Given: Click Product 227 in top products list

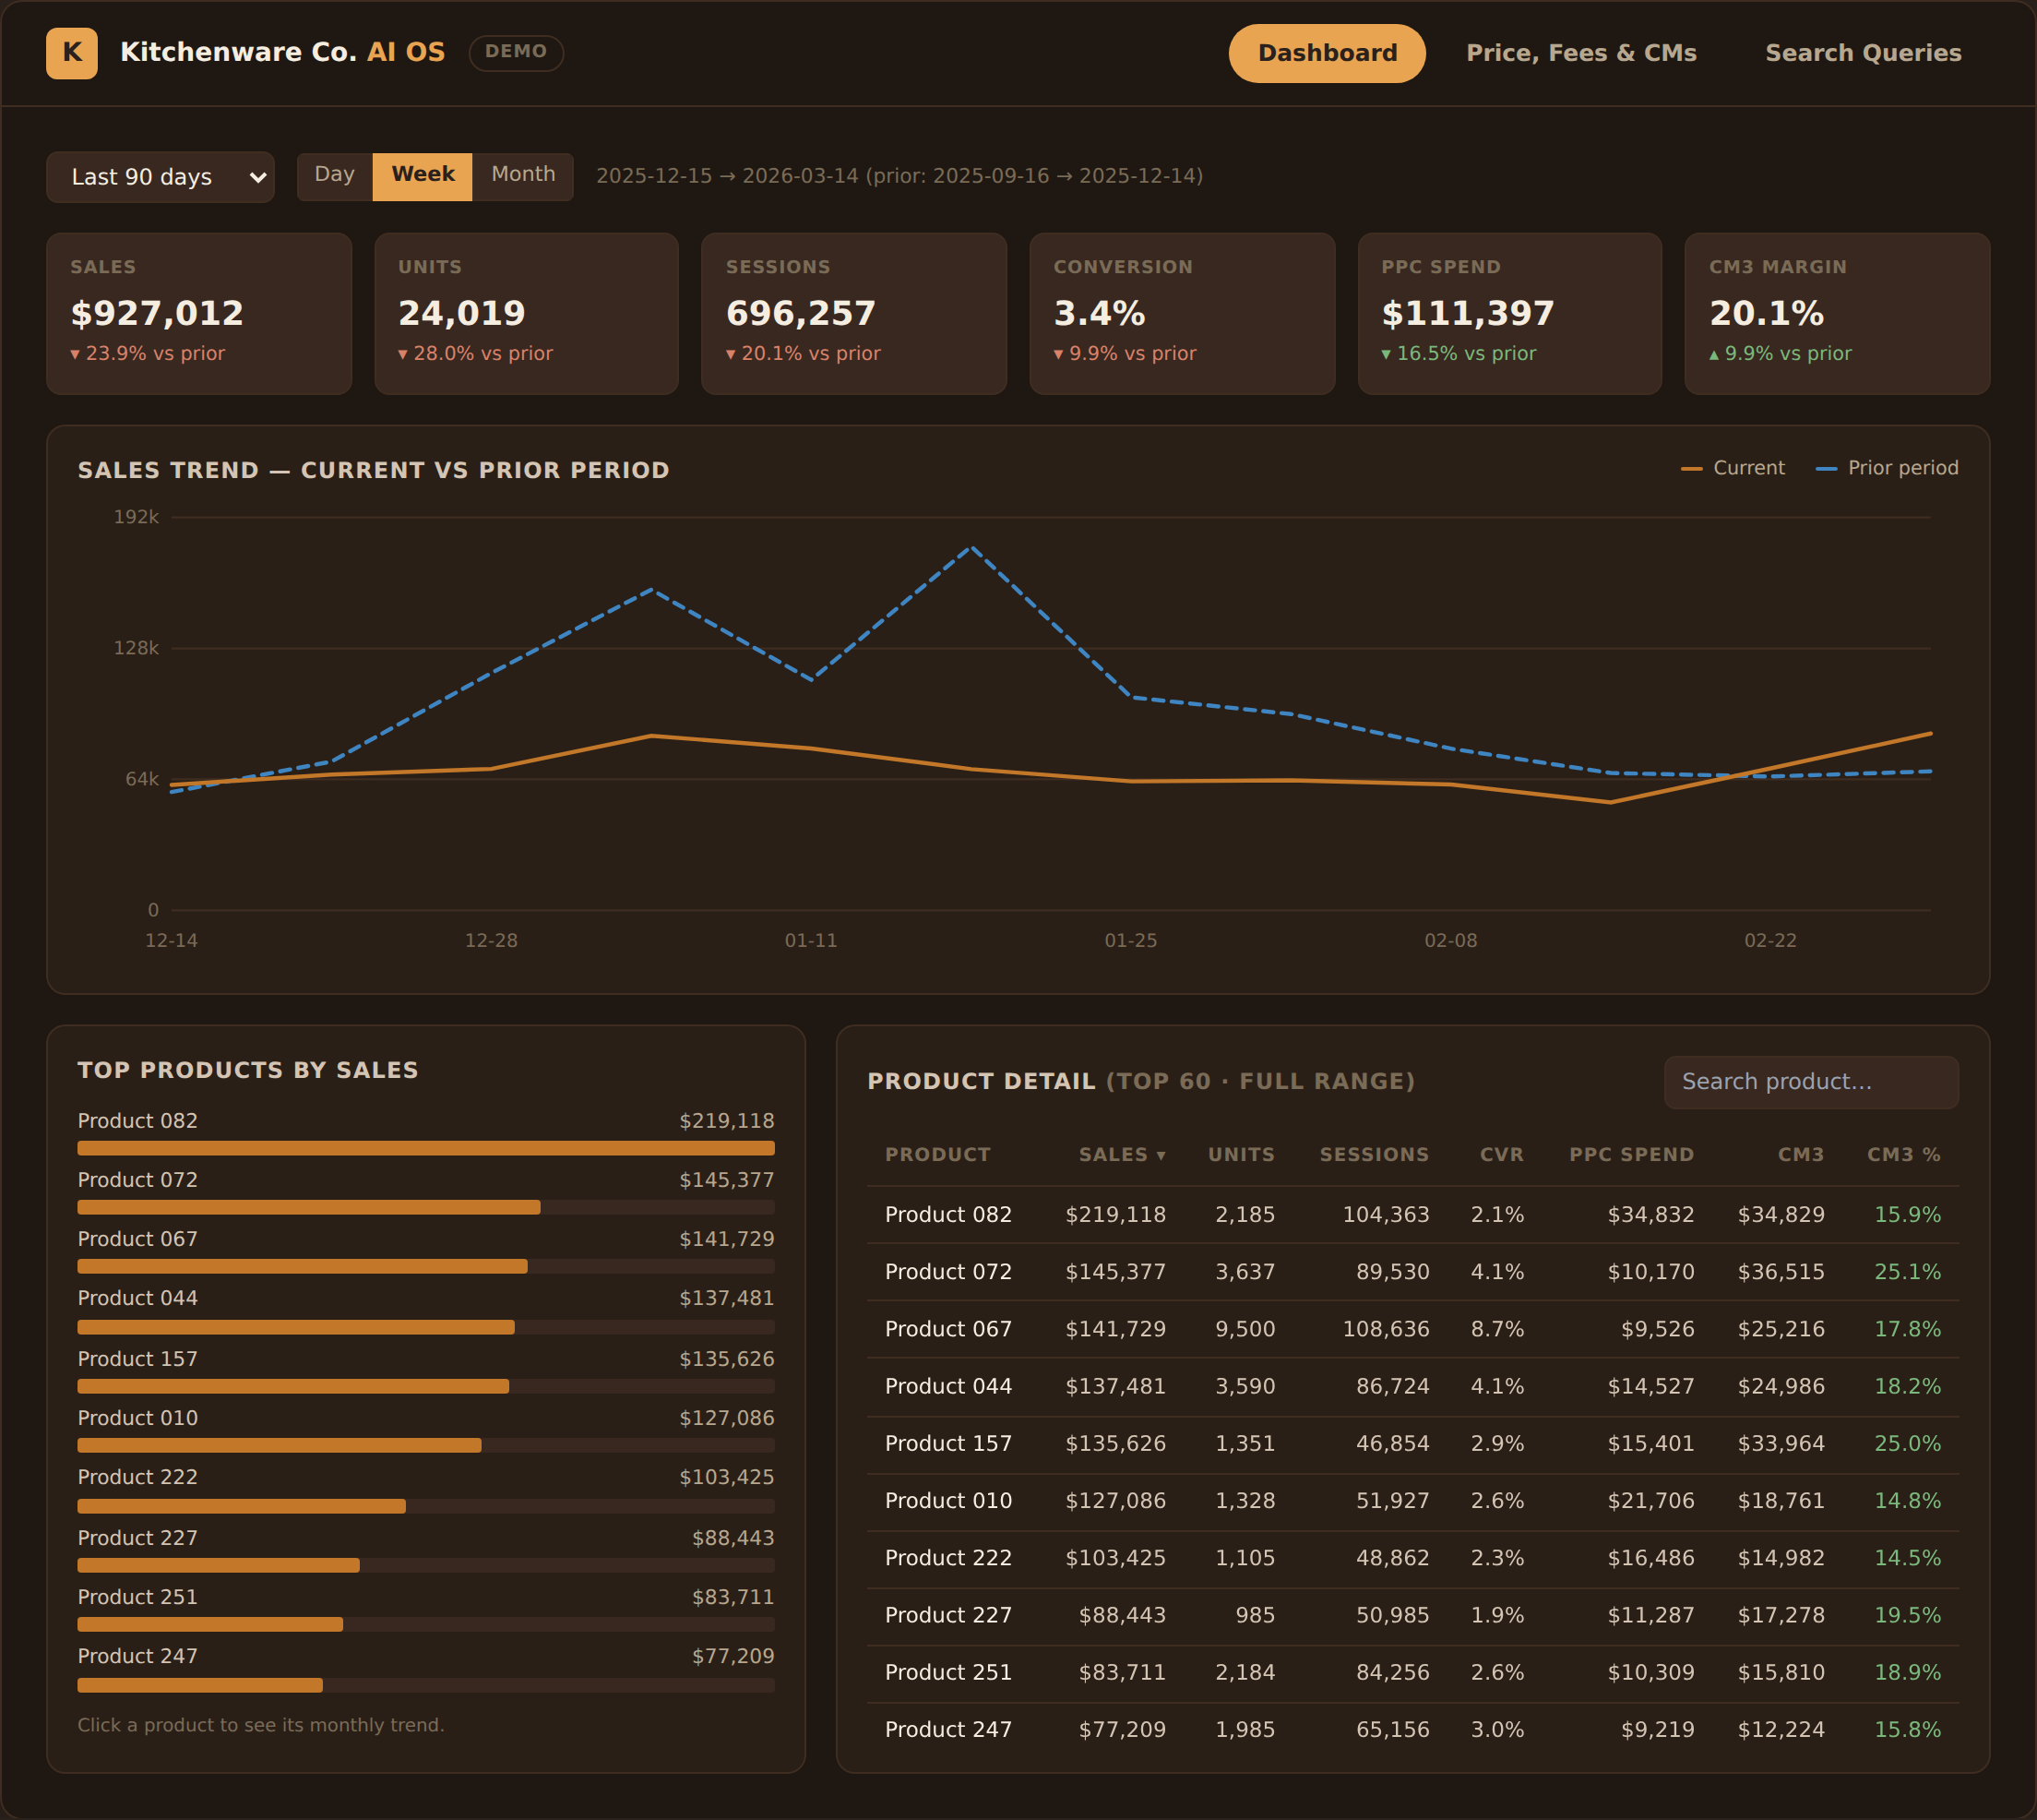Looking at the screenshot, I should 426,1549.
